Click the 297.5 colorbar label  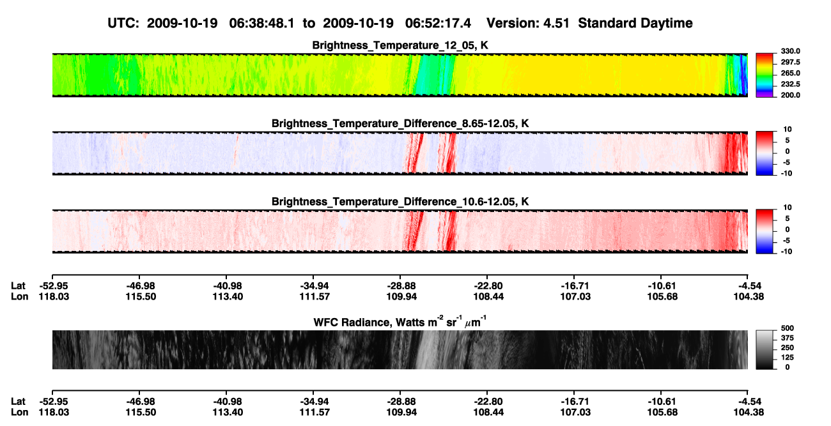point(791,62)
